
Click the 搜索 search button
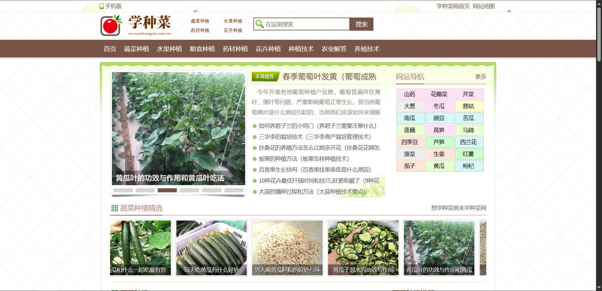(362, 24)
